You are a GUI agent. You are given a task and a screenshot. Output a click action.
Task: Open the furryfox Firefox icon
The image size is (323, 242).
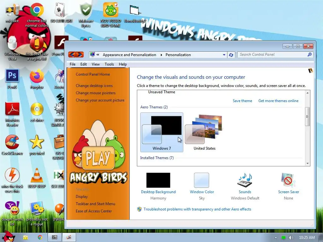tap(37, 76)
